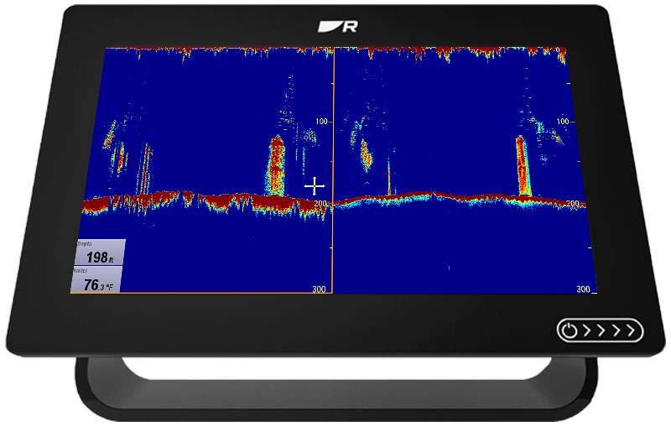Tap the tall orange column in right pane
This screenshot has width=671, height=427.
click(524, 166)
